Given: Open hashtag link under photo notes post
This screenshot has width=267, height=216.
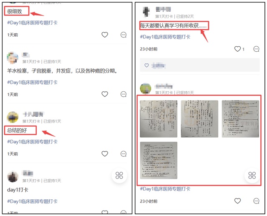Looking at the screenshot, I should [x=165, y=189].
